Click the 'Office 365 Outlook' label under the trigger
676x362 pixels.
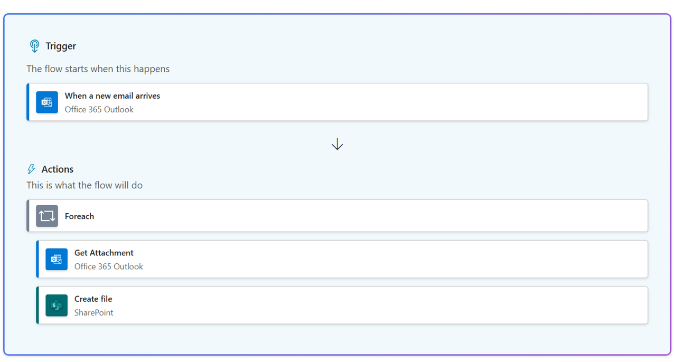(99, 109)
